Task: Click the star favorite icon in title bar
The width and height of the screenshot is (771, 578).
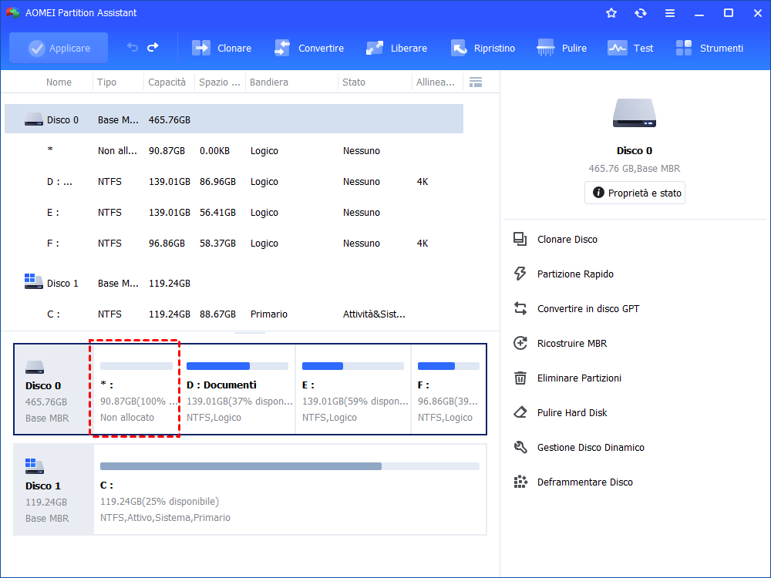Action: click(611, 13)
